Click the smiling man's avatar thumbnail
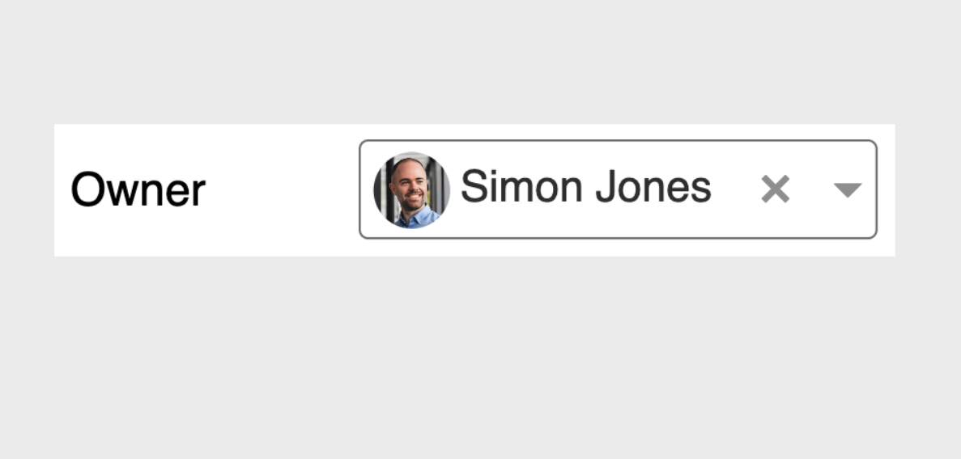This screenshot has height=459, width=961. 411,190
